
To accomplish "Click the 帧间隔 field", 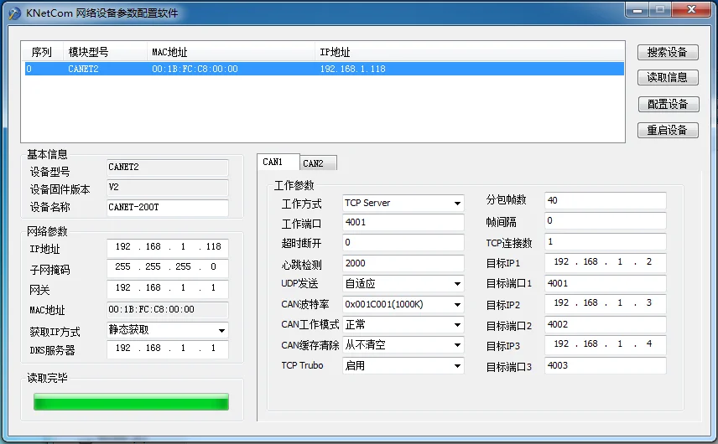I will tap(606, 221).
